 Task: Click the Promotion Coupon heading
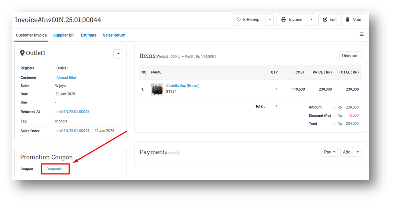[x=46, y=157]
